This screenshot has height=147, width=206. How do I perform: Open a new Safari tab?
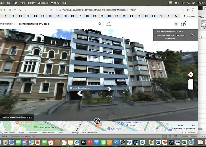coord(188,10)
